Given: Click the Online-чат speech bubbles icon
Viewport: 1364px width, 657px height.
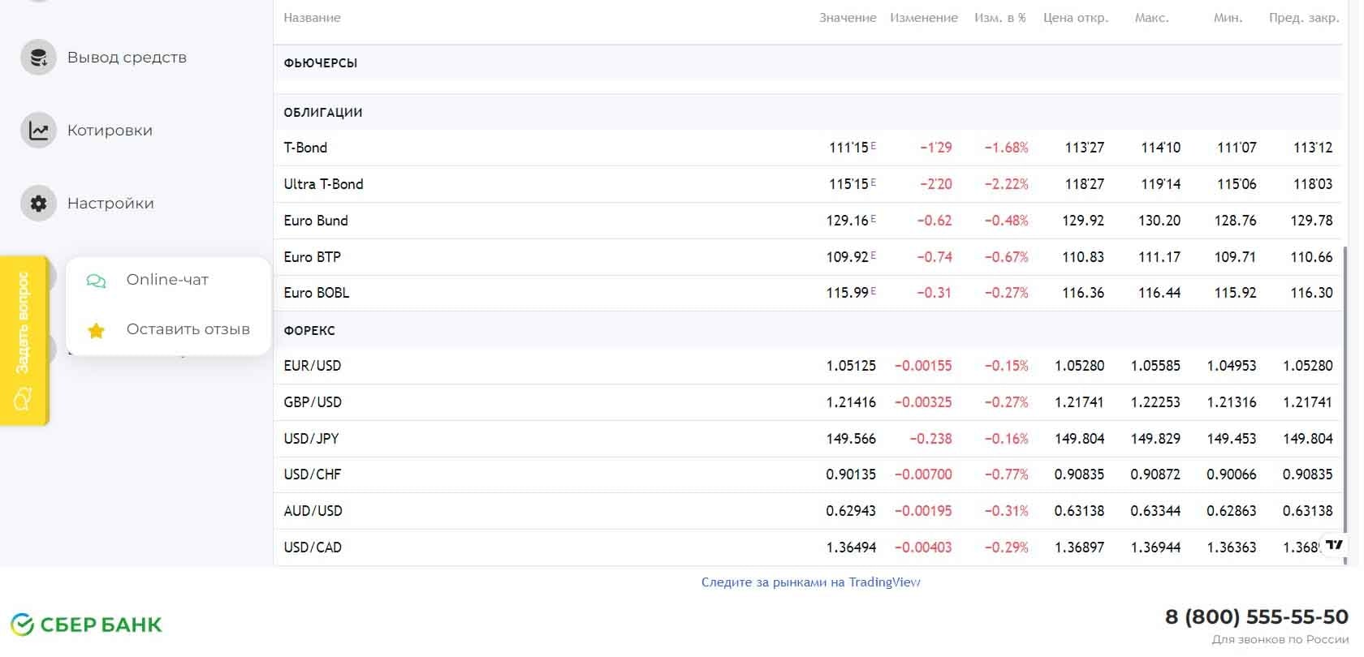Looking at the screenshot, I should click(97, 281).
